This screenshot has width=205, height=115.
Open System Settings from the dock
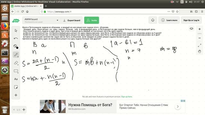[x=5, y=44]
